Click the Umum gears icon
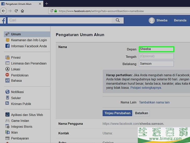 tap(7, 34)
